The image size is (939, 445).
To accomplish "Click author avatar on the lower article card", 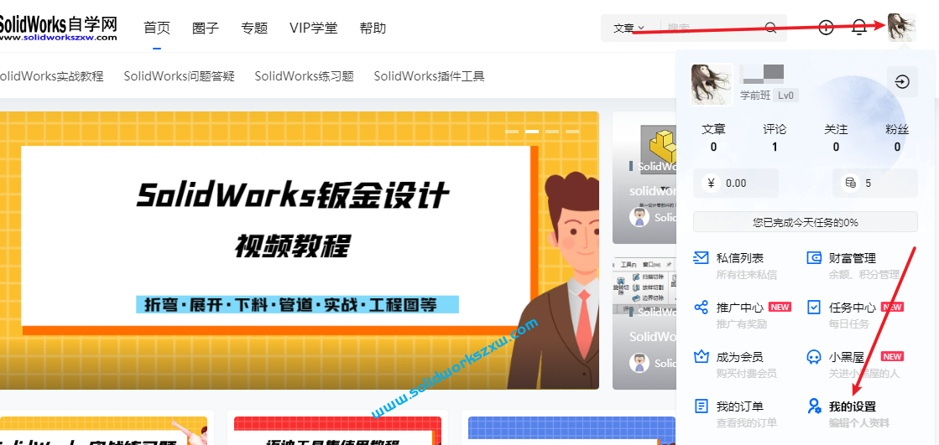I will point(639,363).
